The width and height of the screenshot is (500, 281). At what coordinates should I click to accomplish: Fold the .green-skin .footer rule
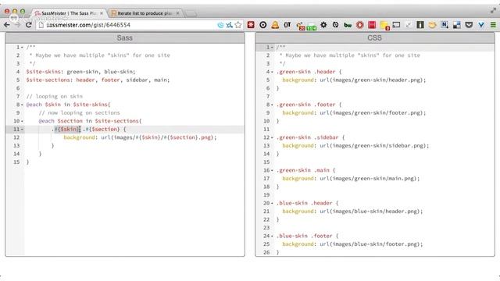(272, 105)
